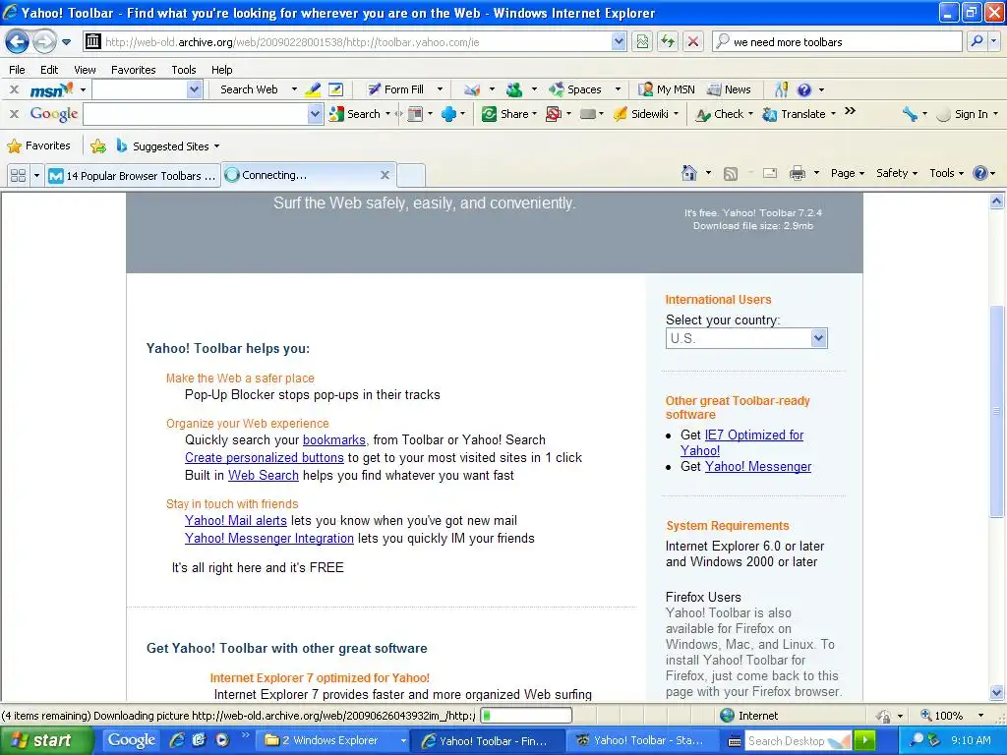Screen dimensions: 1007x755
Task: Click the Google toolbar Translate button
Action: coord(795,114)
